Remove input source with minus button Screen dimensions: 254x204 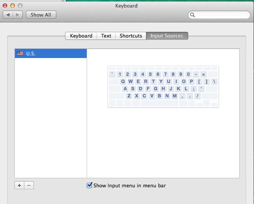point(29,185)
